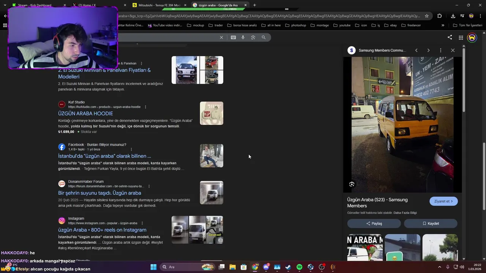This screenshot has width=486, height=273.
Task: Open DonanımHaber result thumbnail
Action: coord(211,193)
